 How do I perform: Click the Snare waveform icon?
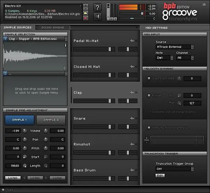[x=132, y=118]
